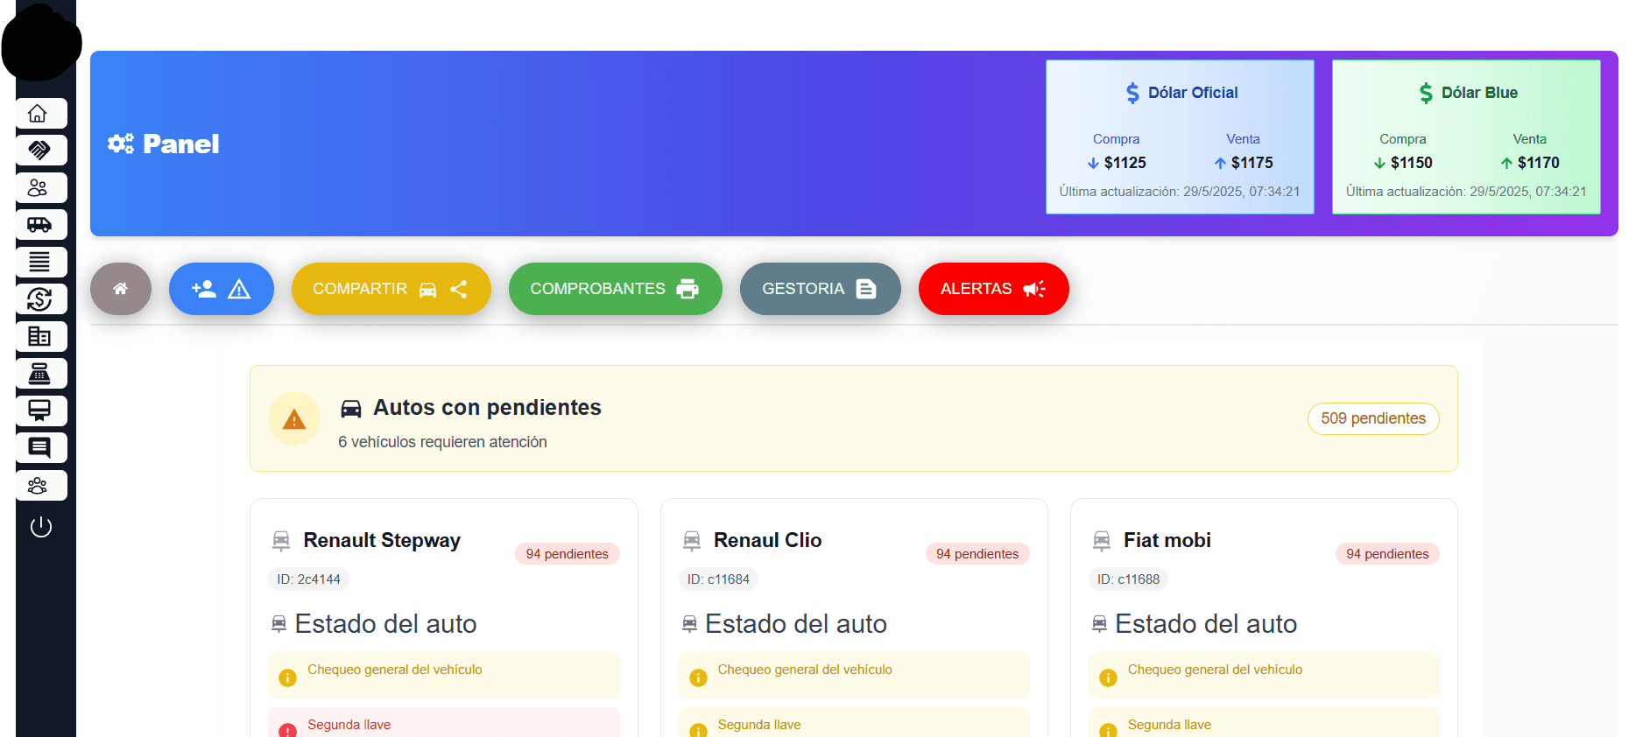
Task: Click the blue add-user warning button
Action: coord(221,289)
